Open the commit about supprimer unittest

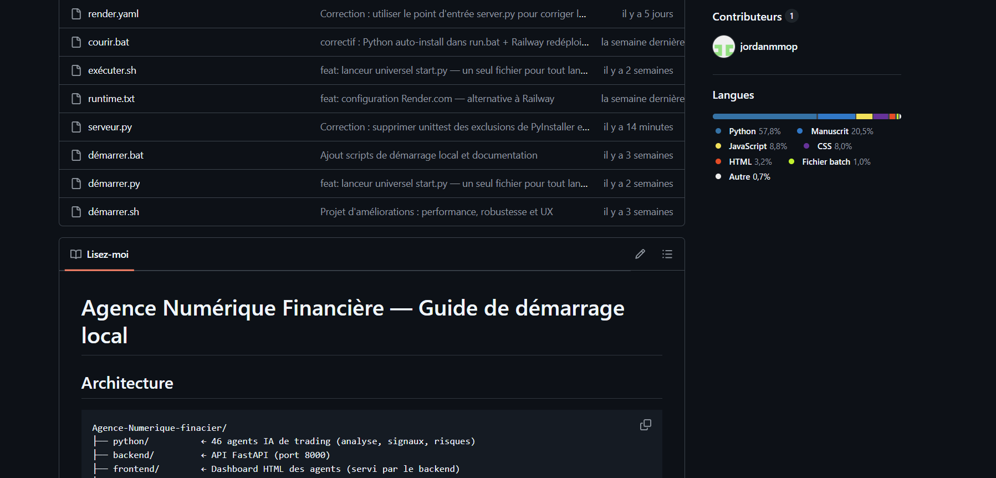(455, 127)
